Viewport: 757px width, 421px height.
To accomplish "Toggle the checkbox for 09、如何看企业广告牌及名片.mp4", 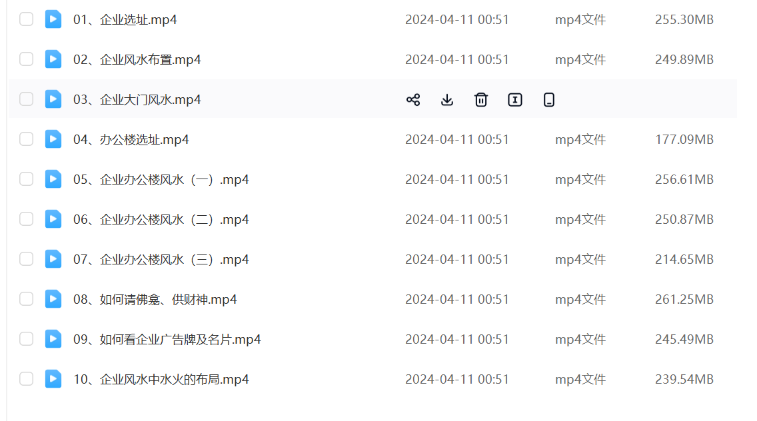I will [26, 339].
